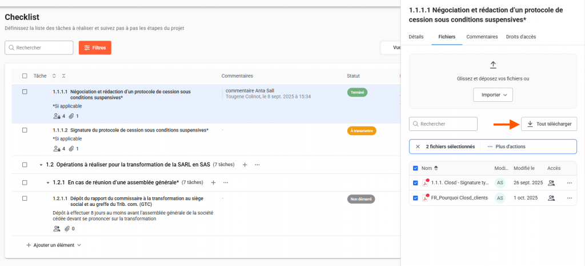Switch to the Commentaires tab
585x266 pixels.
tap(482, 37)
